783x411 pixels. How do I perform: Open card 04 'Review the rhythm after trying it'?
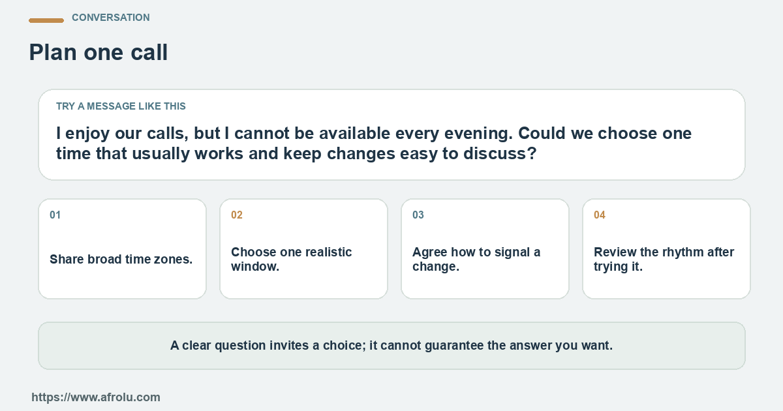pyautogui.click(x=666, y=249)
